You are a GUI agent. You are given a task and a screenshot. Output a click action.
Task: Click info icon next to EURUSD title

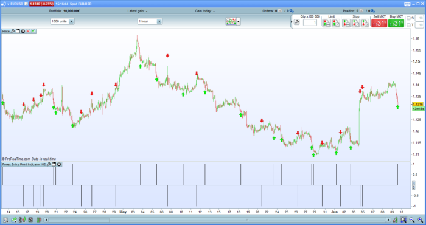tap(26, 4)
